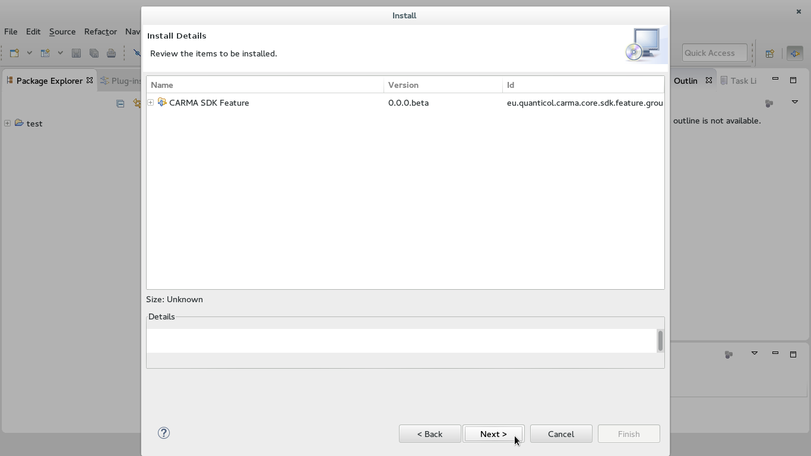
Task: Sort by the Version column header
Action: pyautogui.click(x=443, y=85)
